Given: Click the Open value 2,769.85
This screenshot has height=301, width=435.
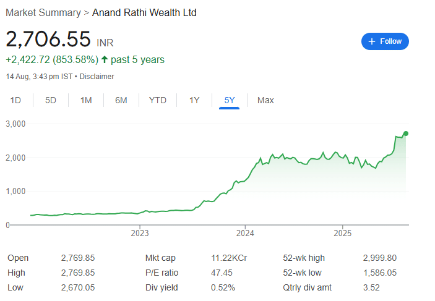Looking at the screenshot, I should coord(78,258).
